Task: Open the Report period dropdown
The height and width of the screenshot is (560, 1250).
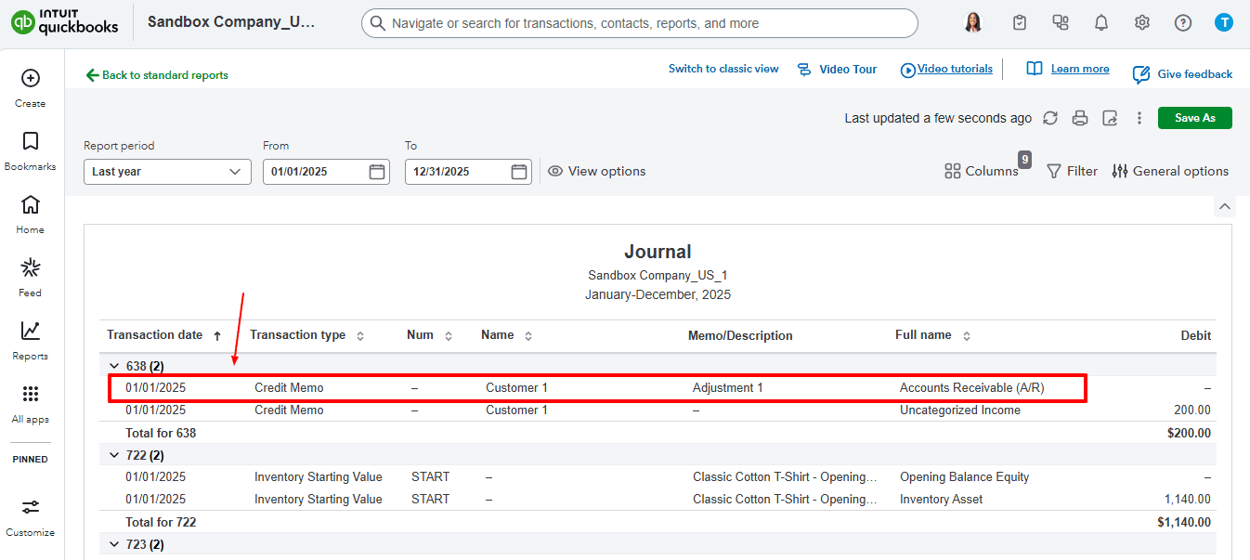Action: coord(167,172)
